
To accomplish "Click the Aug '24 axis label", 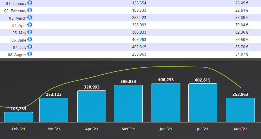I will coord(240,129).
